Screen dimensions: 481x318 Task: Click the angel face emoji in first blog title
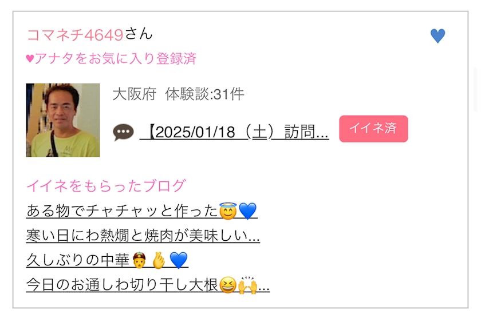coord(228,211)
